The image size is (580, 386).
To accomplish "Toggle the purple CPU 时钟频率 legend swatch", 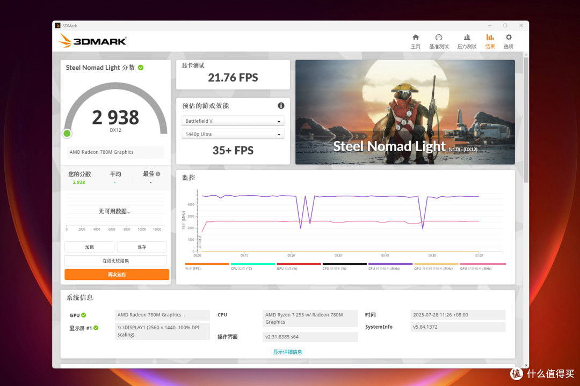I will [x=390, y=264].
